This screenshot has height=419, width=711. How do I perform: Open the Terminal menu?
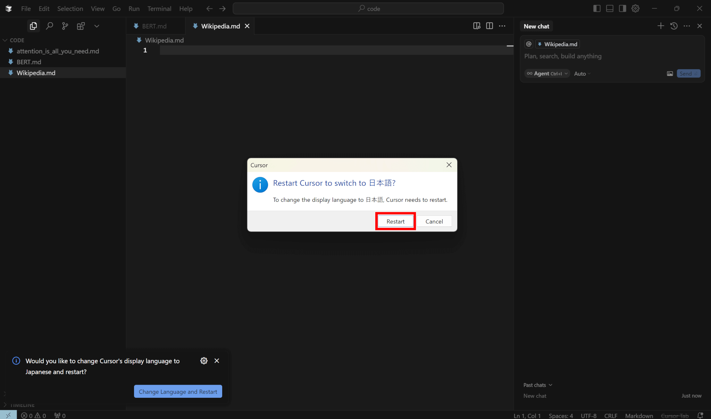159,9
